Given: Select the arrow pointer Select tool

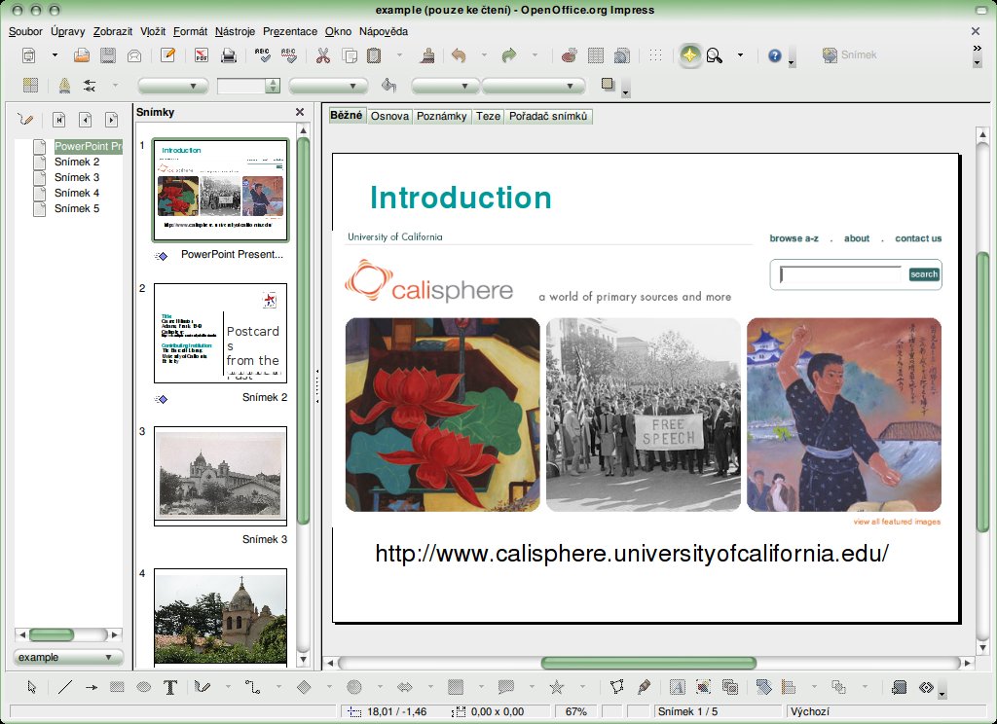Looking at the screenshot, I should [32, 687].
